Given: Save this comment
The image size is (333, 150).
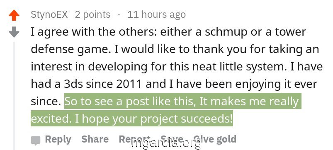Looking at the screenshot, I should [172, 139].
